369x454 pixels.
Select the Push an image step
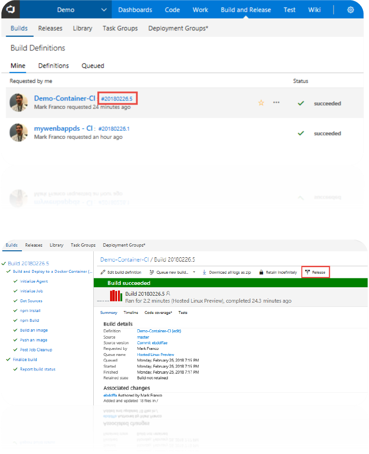pyautogui.click(x=34, y=340)
